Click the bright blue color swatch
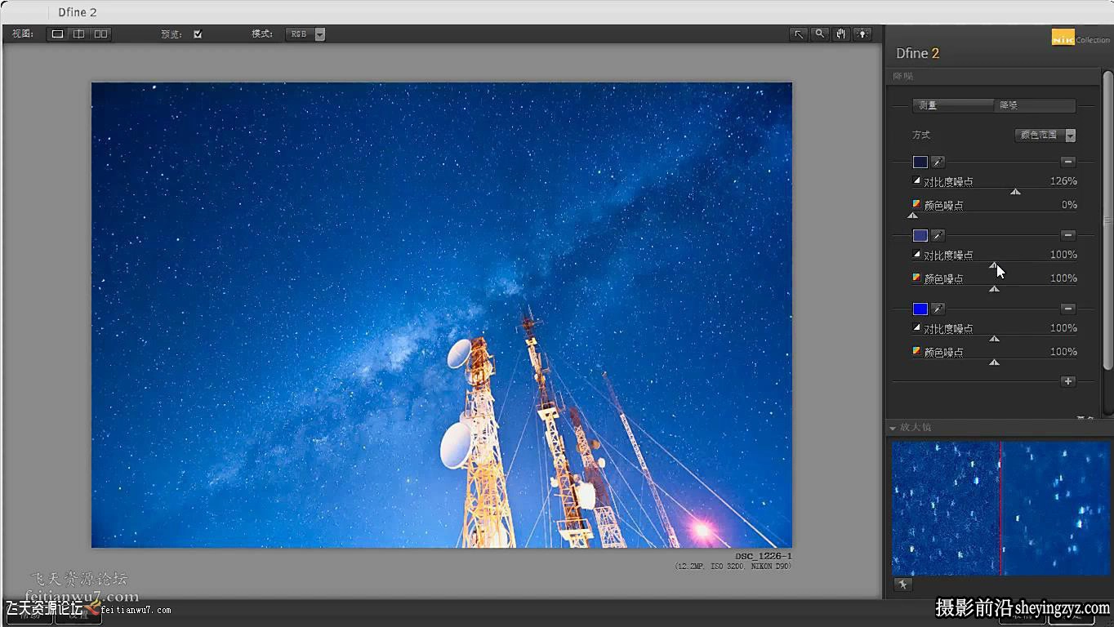Screen dimensions: 1114x627 [x=920, y=309]
